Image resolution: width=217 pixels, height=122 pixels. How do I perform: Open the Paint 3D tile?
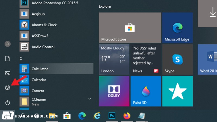146,91
